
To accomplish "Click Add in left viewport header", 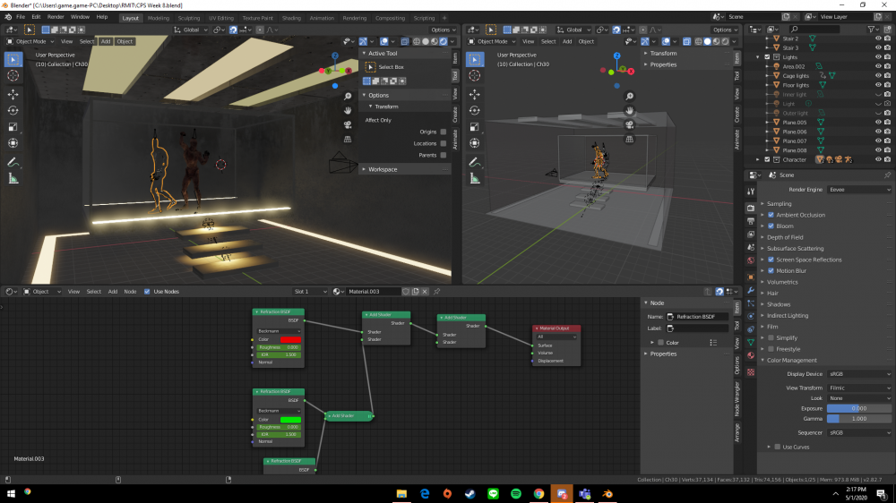I will click(x=106, y=42).
